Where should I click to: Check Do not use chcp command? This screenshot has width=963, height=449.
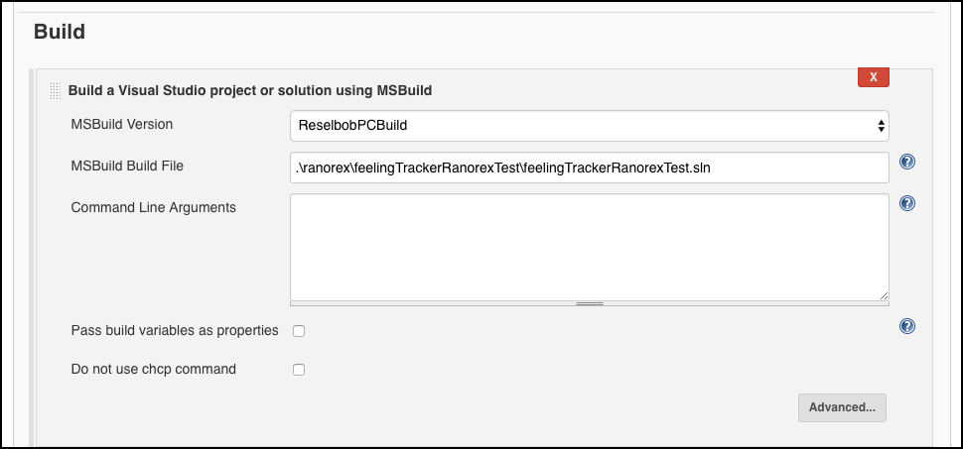pos(299,370)
